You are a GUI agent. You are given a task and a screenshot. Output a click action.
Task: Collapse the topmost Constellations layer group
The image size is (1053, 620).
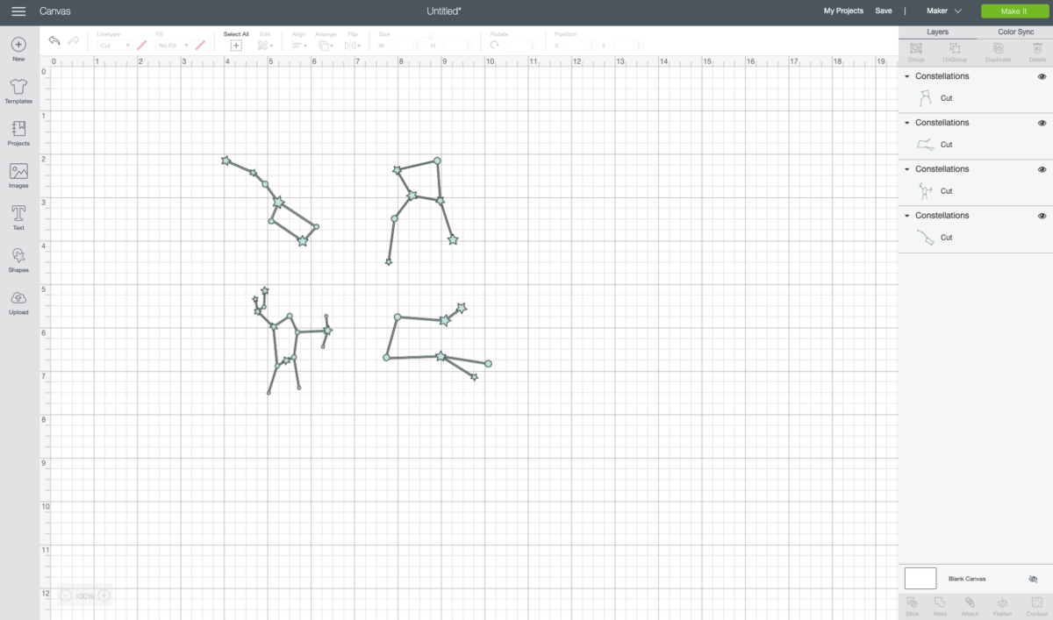[x=907, y=76]
